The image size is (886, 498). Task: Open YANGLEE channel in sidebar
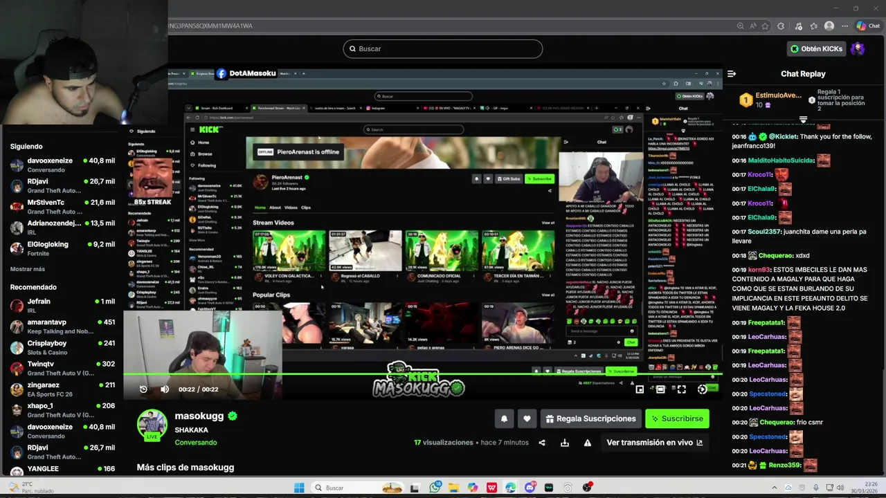[62, 469]
